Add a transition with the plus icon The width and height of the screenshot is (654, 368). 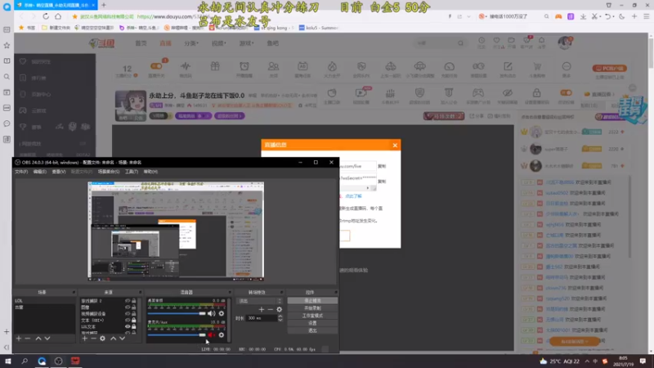(x=262, y=309)
